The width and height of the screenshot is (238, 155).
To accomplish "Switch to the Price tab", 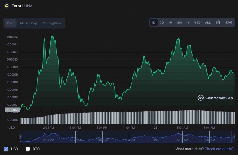I will click(11, 23).
